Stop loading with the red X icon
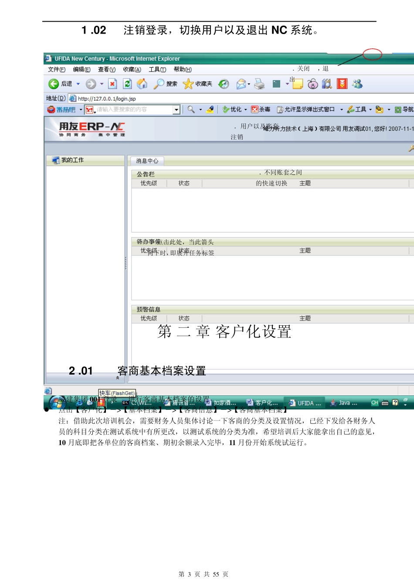Viewport: 414px width, 586px height. click(x=112, y=84)
